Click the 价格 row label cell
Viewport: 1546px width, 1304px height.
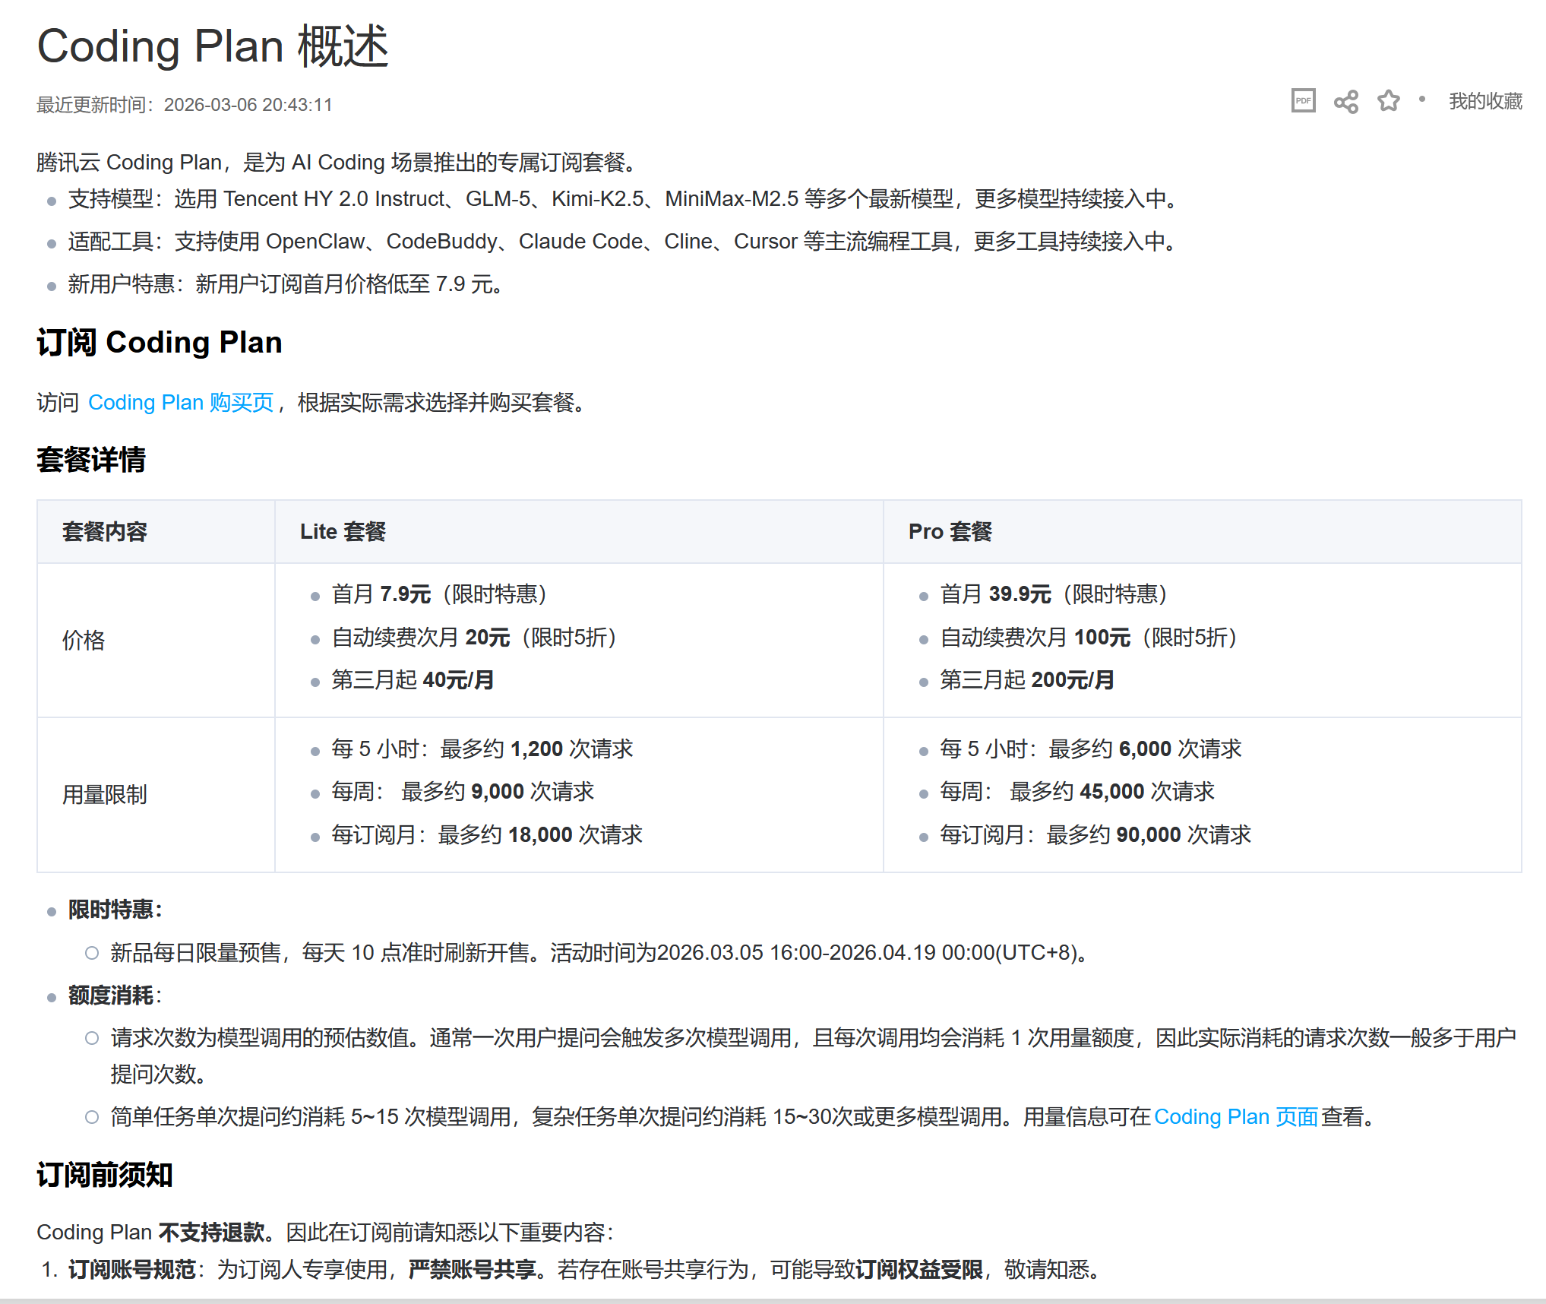84,640
